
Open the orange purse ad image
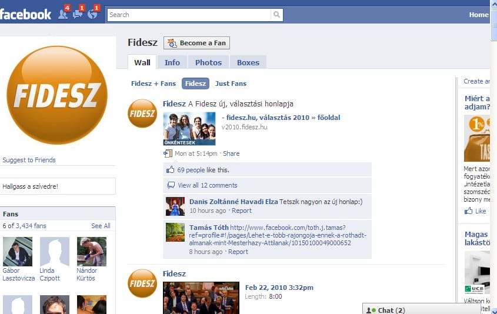point(477,138)
